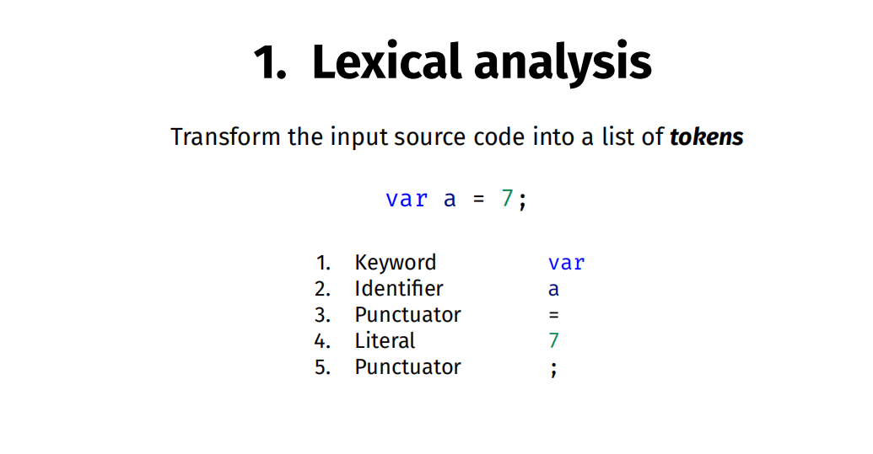Click the "Lexical analysis" slide title
Image resolution: width=873 pixels, height=454 pixels.
click(x=453, y=62)
